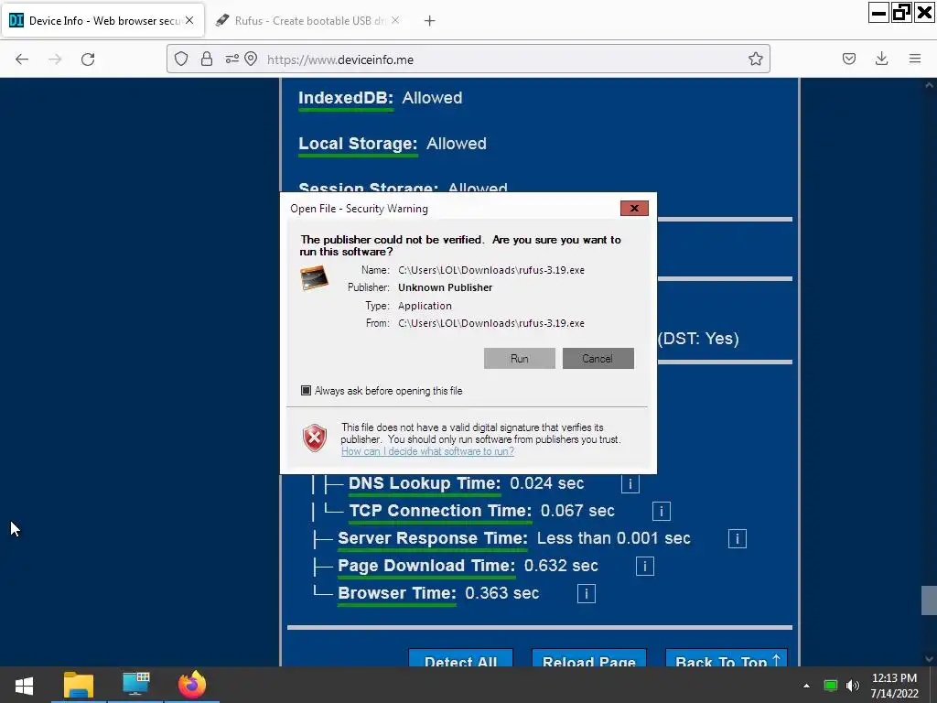Open the volume speaker tray icon
This screenshot has width=937, height=703.
tap(853, 686)
